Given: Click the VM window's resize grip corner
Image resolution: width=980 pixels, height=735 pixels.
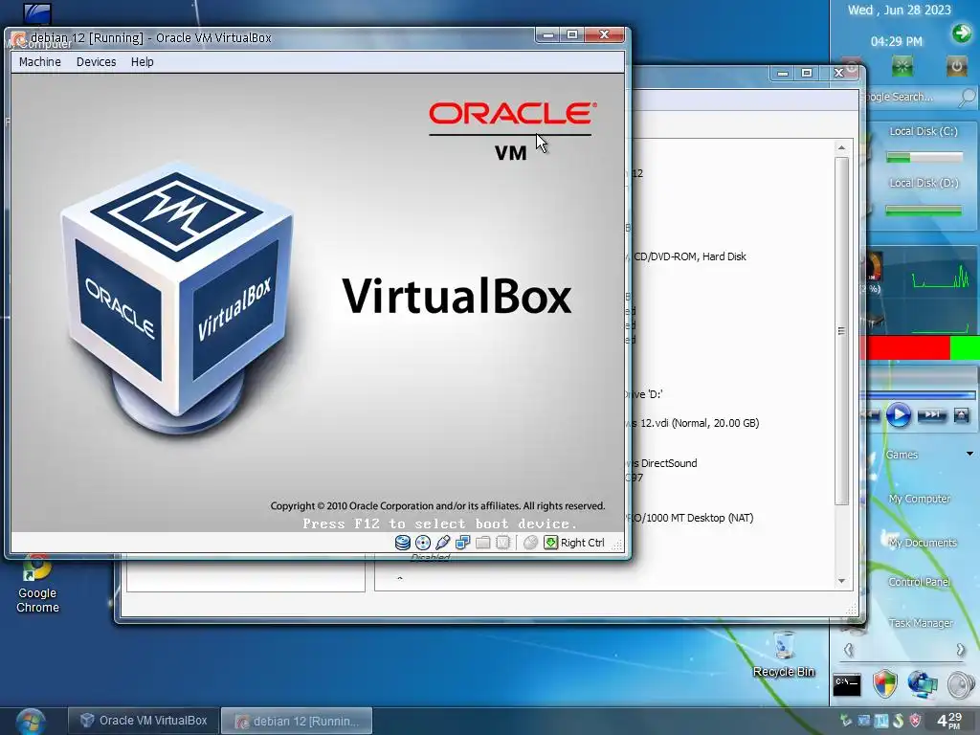Looking at the screenshot, I should [617, 546].
